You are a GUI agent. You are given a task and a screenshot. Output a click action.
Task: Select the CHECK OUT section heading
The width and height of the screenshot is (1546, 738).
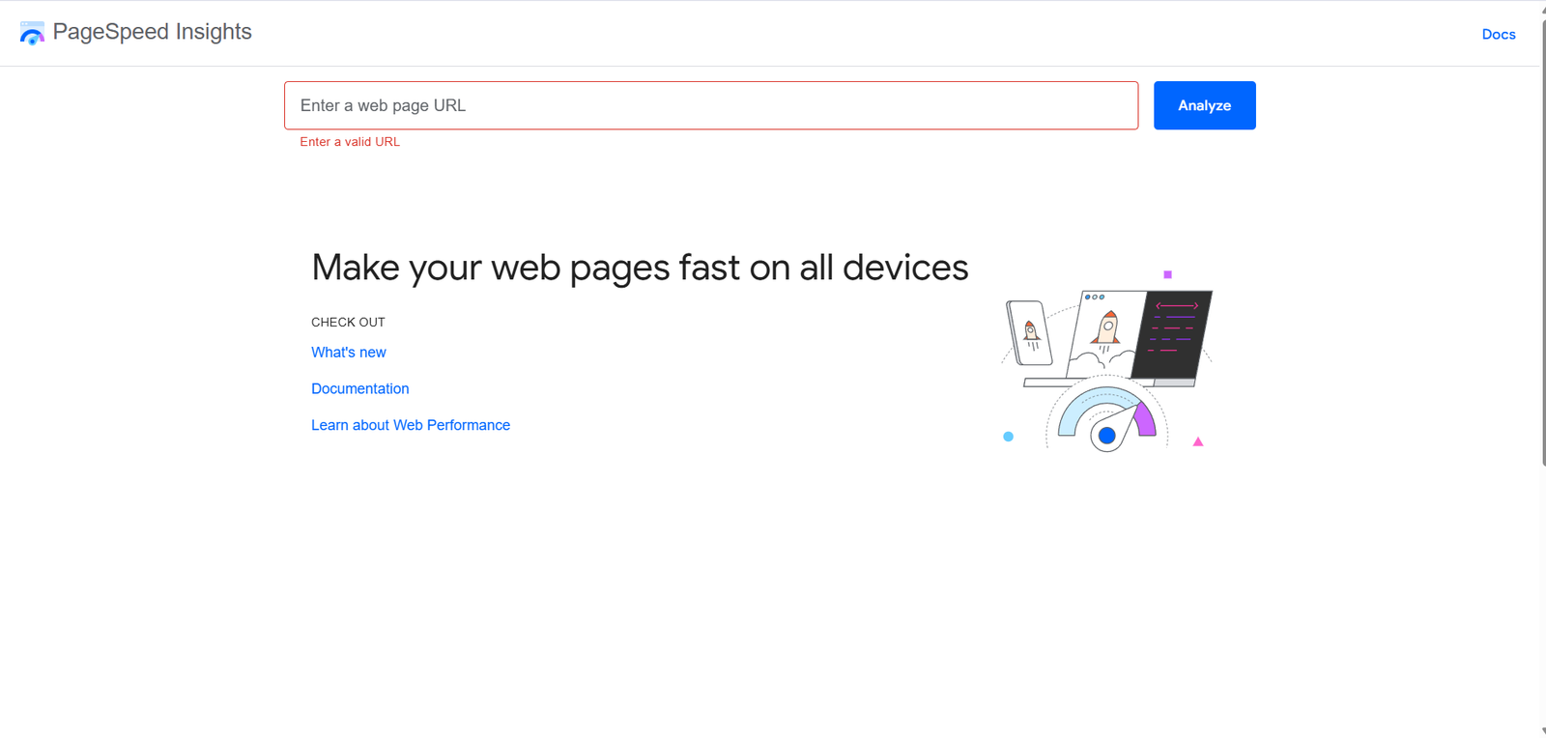point(348,322)
